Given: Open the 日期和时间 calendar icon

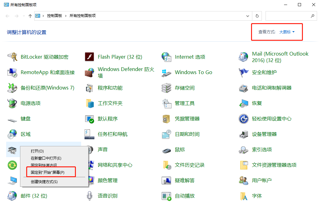Looking at the screenshot, I should pos(166,134).
